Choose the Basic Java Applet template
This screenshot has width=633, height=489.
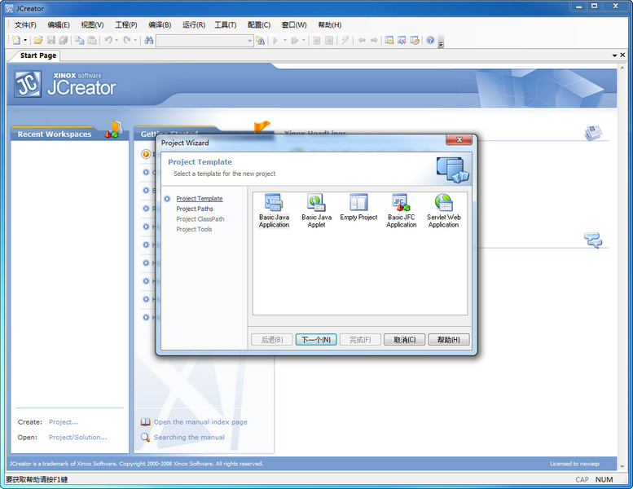316,210
